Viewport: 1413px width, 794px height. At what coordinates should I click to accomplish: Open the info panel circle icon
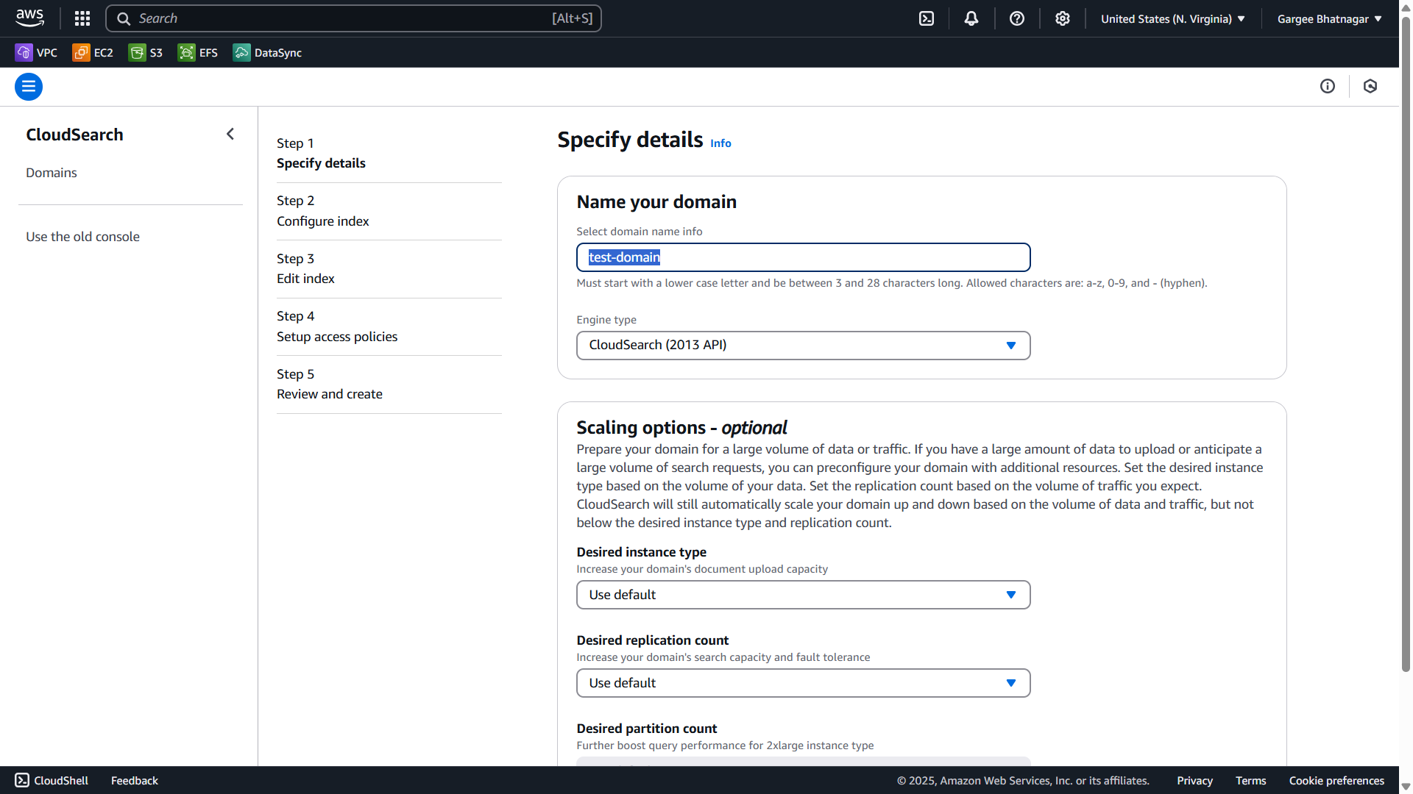[x=1328, y=86]
